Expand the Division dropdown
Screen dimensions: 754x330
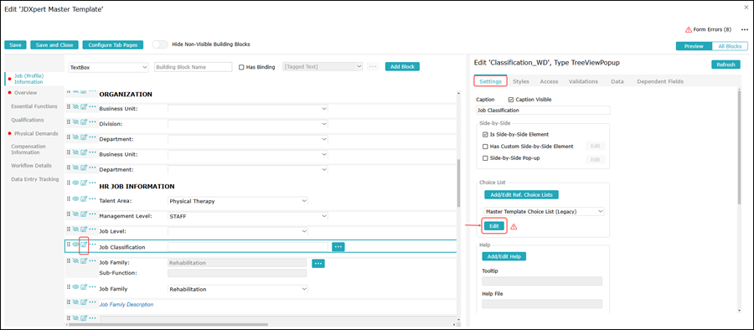coord(248,124)
